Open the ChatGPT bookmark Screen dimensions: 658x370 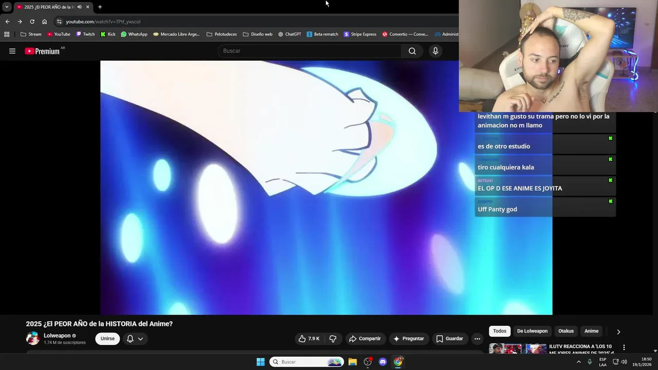pos(289,34)
